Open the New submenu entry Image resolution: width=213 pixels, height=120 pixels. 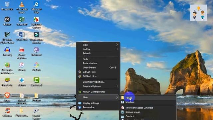98,97
